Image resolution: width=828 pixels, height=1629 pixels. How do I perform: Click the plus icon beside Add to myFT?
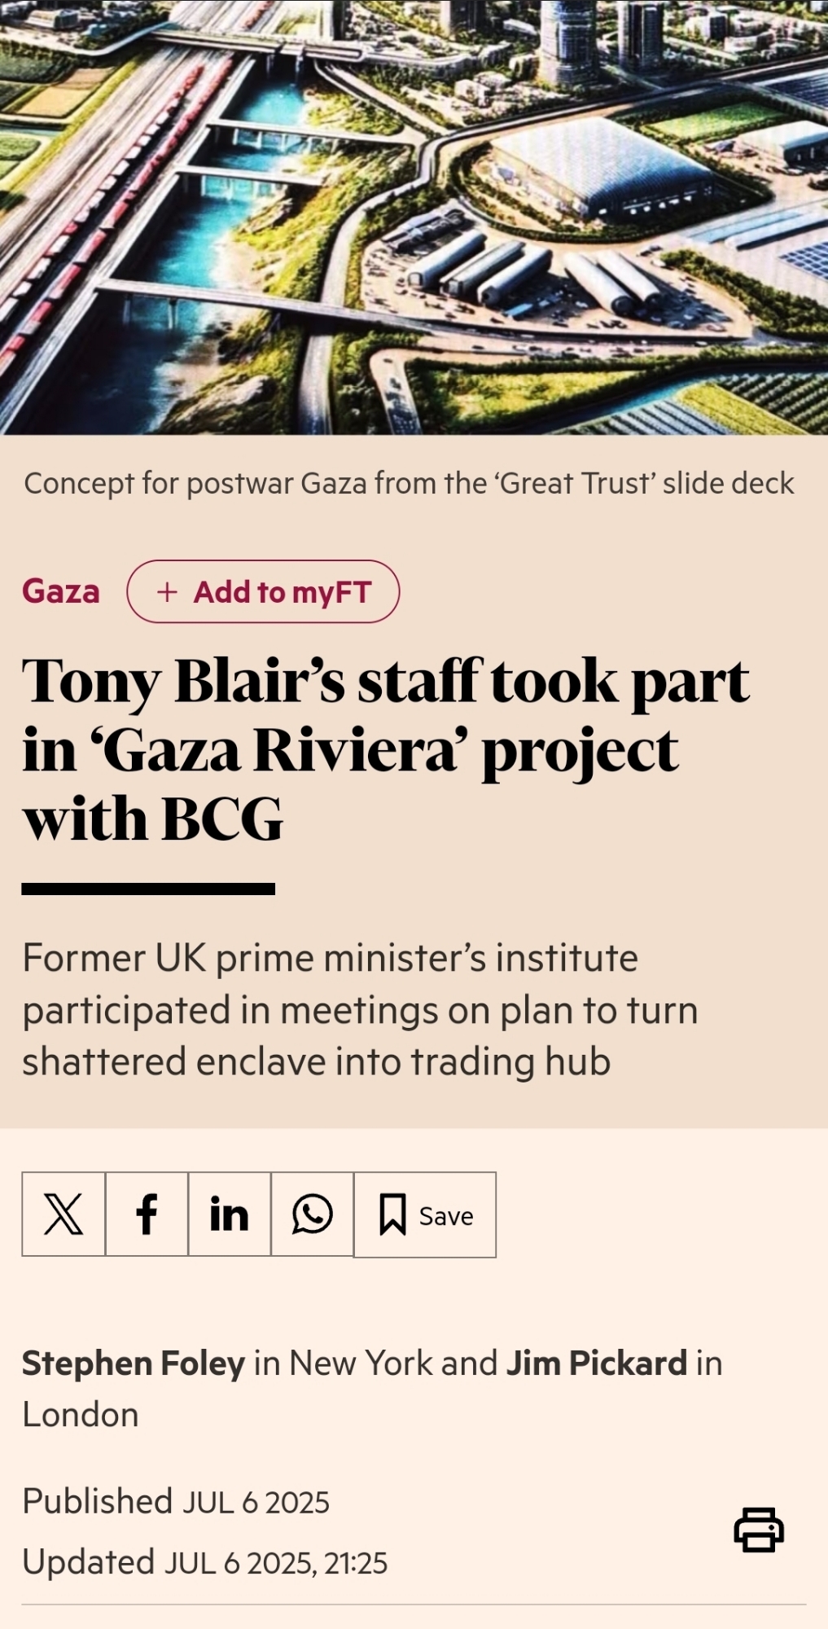point(167,592)
